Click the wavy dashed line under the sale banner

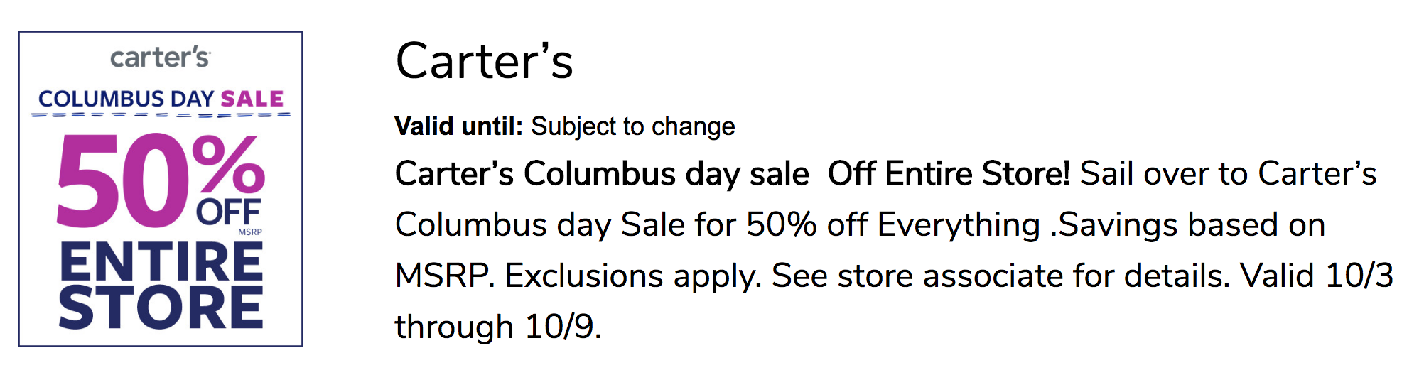pyautogui.click(x=161, y=115)
